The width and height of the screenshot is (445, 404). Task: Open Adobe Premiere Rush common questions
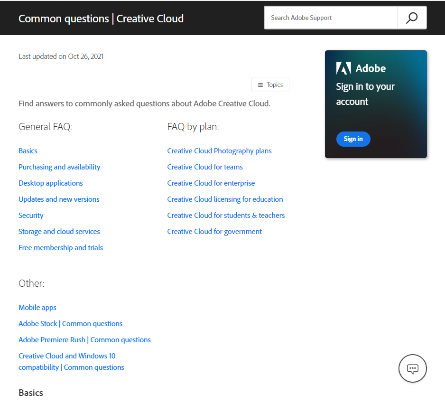[84, 340]
